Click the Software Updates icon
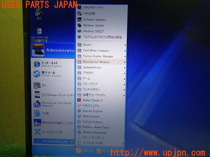The height and width of the screenshot is (157, 210). [79, 20]
